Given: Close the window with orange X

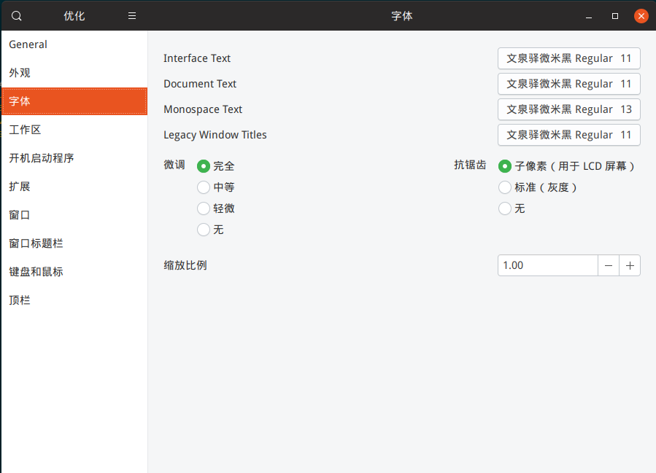Looking at the screenshot, I should 641,16.
